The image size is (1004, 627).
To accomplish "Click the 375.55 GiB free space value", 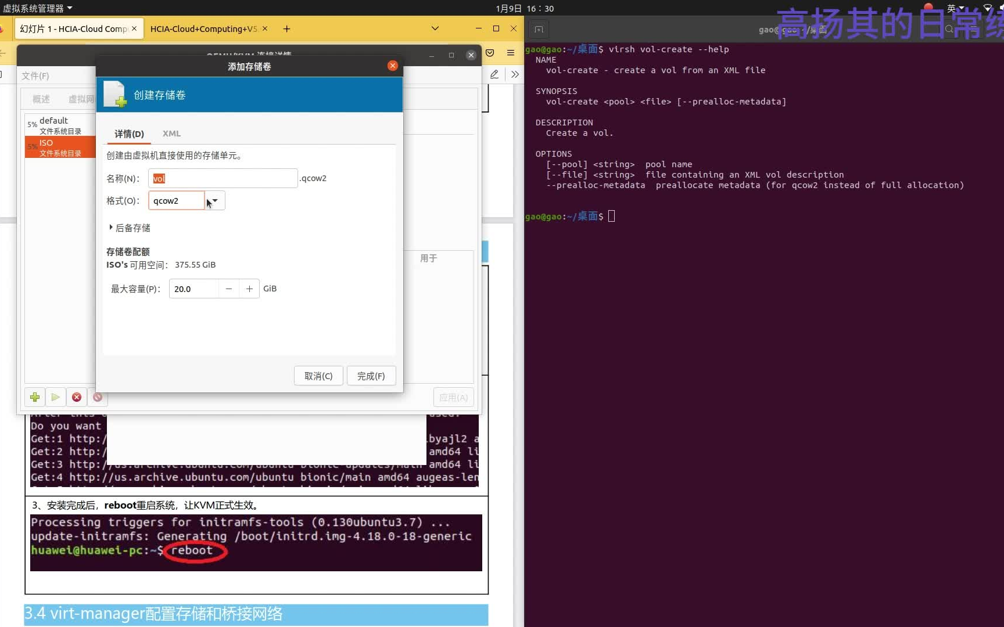I will (x=195, y=265).
